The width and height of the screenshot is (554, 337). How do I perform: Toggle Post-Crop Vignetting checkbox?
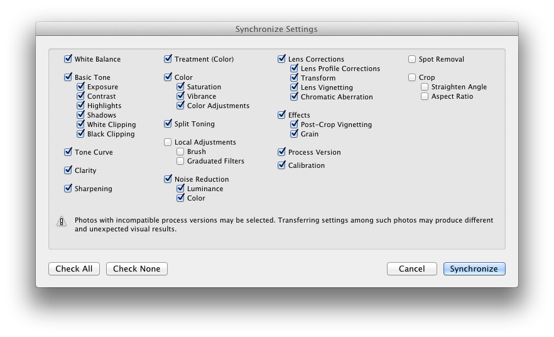[x=294, y=124]
